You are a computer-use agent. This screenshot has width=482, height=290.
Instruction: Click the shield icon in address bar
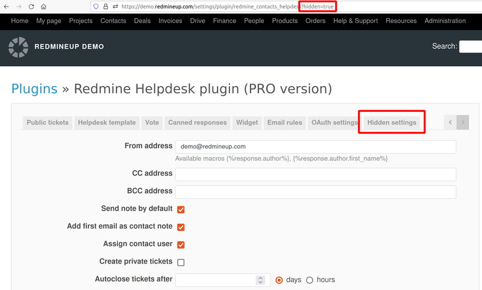pyautogui.click(x=95, y=7)
